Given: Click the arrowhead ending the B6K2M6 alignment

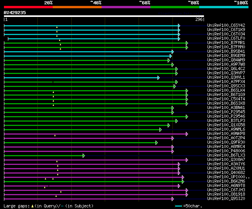Looking at the screenshot, I should tap(183, 182).
